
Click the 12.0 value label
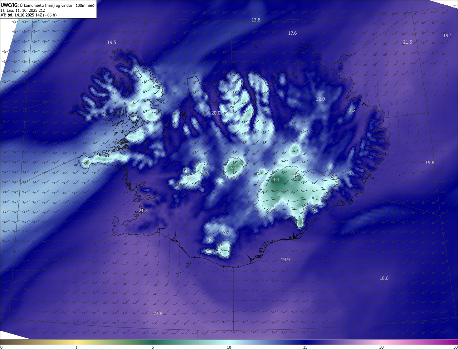coord(320,99)
